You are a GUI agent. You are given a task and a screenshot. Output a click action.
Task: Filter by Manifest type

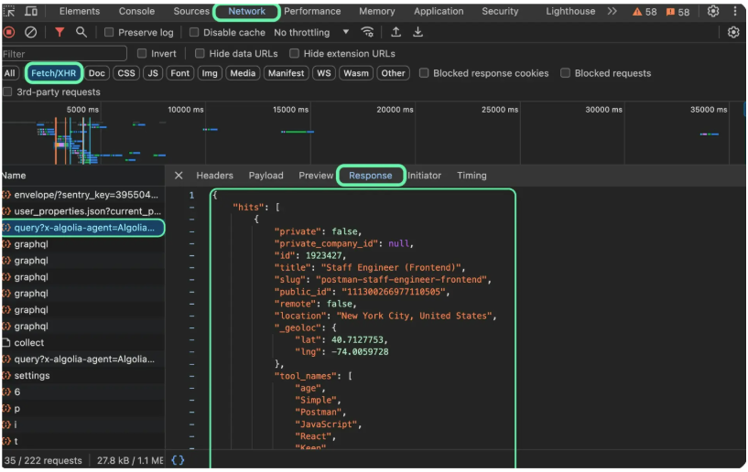tap(286, 73)
